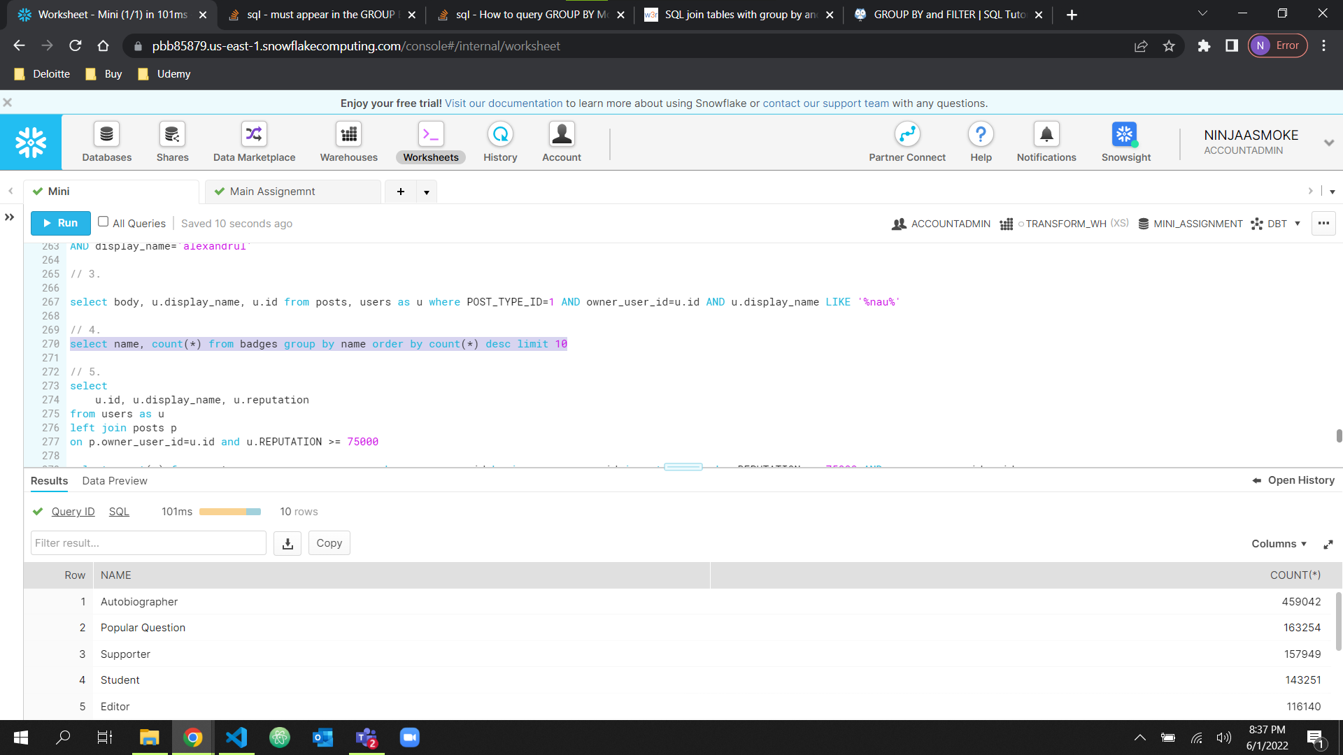Open the Query ID link

click(x=73, y=511)
